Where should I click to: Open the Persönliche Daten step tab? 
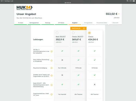point(102,23)
